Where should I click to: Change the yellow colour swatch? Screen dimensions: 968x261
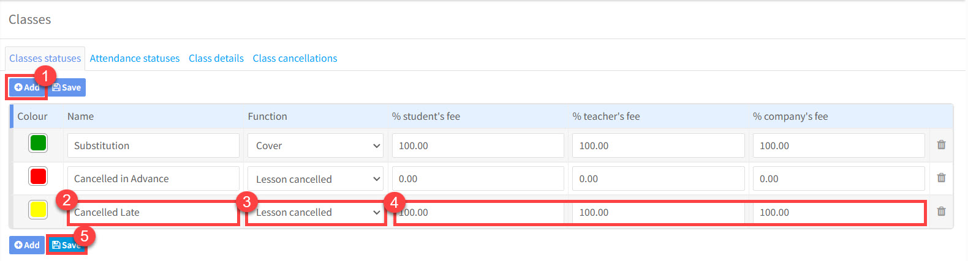coord(38,210)
